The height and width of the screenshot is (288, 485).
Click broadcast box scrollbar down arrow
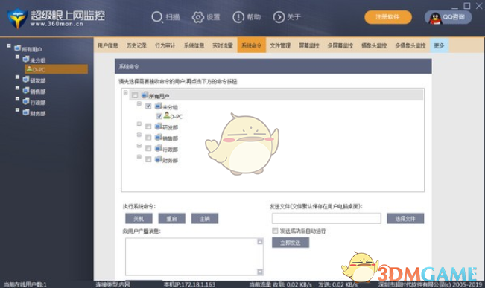pos(260,272)
